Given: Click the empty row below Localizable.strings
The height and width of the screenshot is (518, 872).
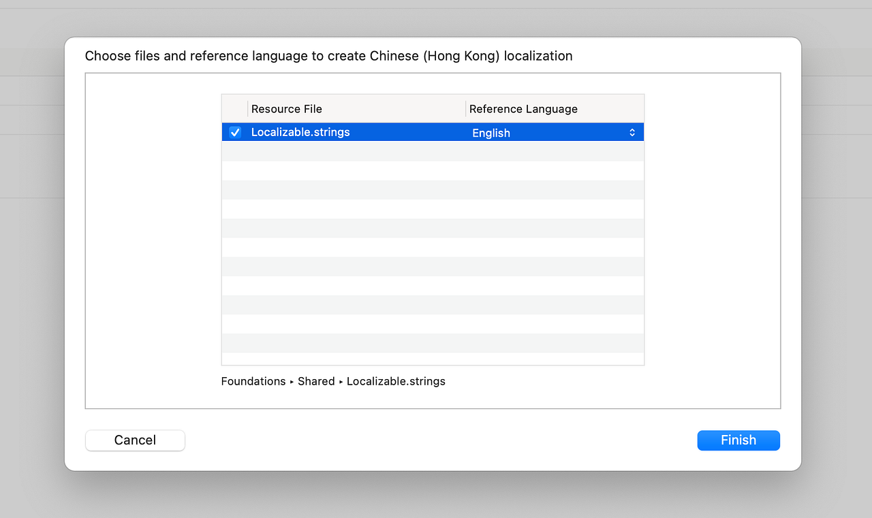Looking at the screenshot, I should coord(432,151).
